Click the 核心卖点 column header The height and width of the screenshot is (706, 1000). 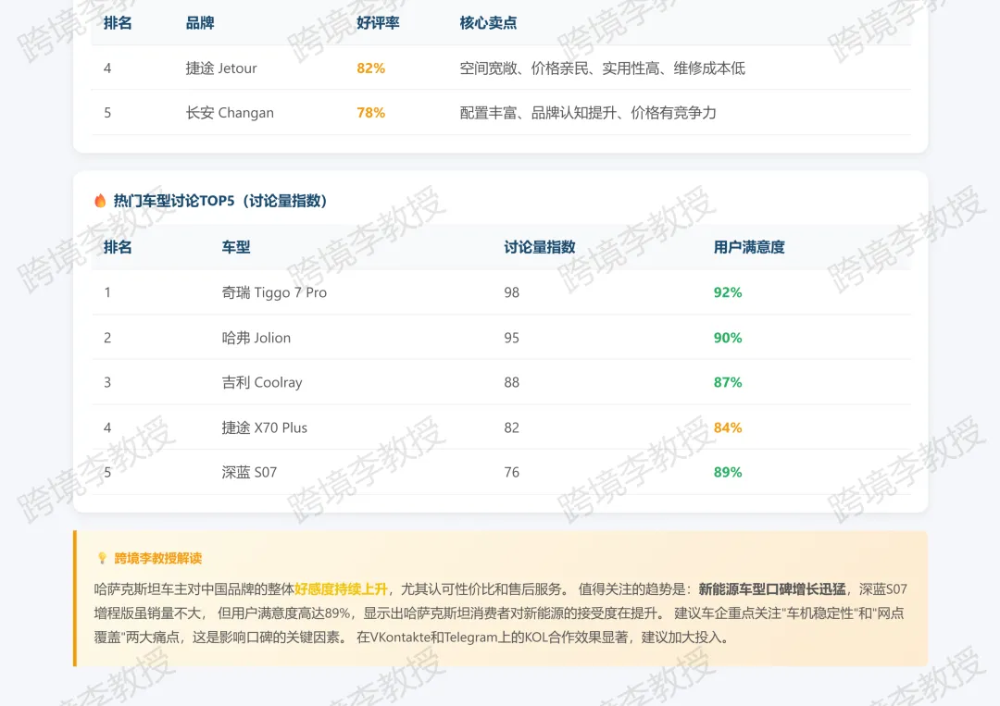pyautogui.click(x=488, y=23)
